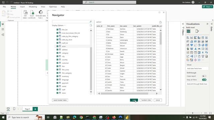
Task: Cancel the Navigator dialog
Action: (x=157, y=100)
